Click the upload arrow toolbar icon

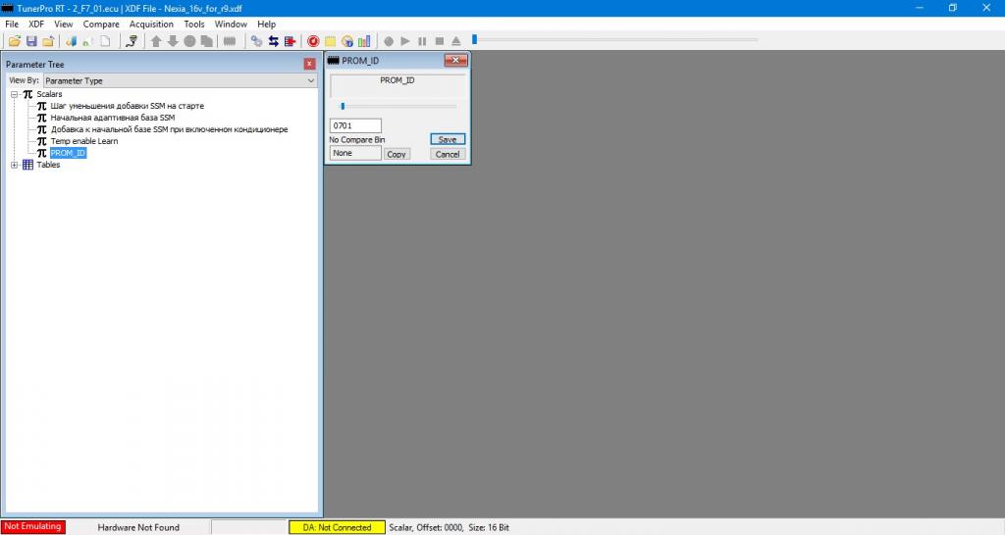pos(156,41)
